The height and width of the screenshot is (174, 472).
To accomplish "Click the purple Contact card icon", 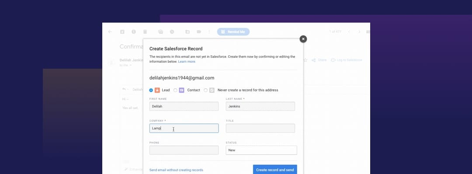I will (181, 90).
